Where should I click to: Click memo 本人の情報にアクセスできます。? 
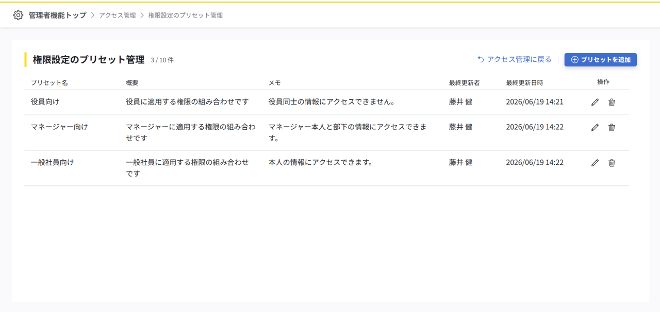[x=321, y=162]
